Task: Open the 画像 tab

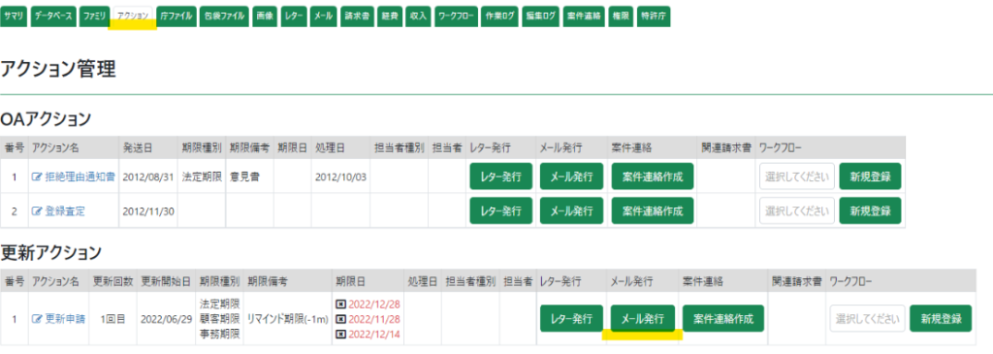Action: 266,17
